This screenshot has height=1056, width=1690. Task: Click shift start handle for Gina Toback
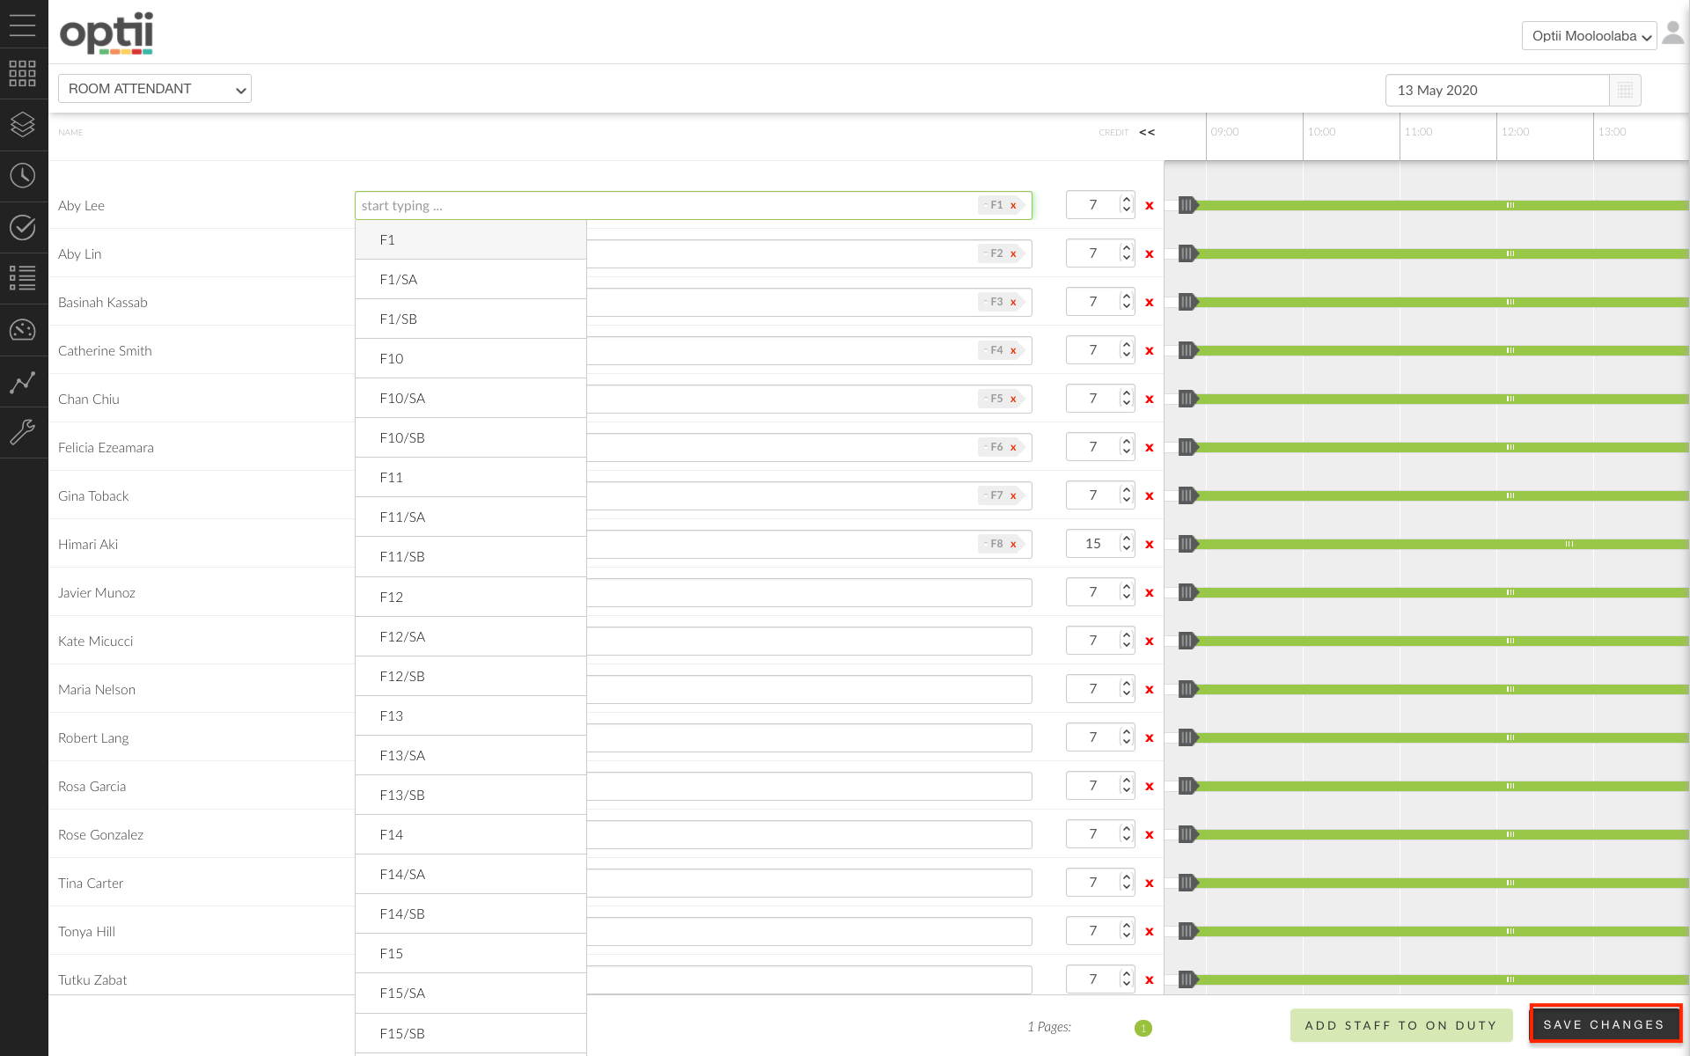(1187, 495)
